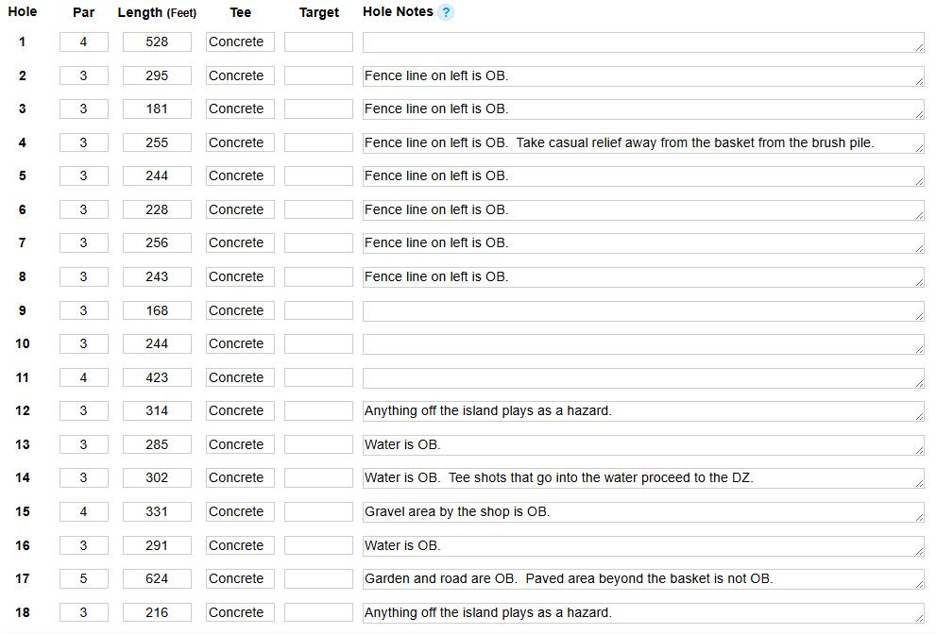Click the empty notes field for hole 10
This screenshot has width=936, height=634.
643,344
